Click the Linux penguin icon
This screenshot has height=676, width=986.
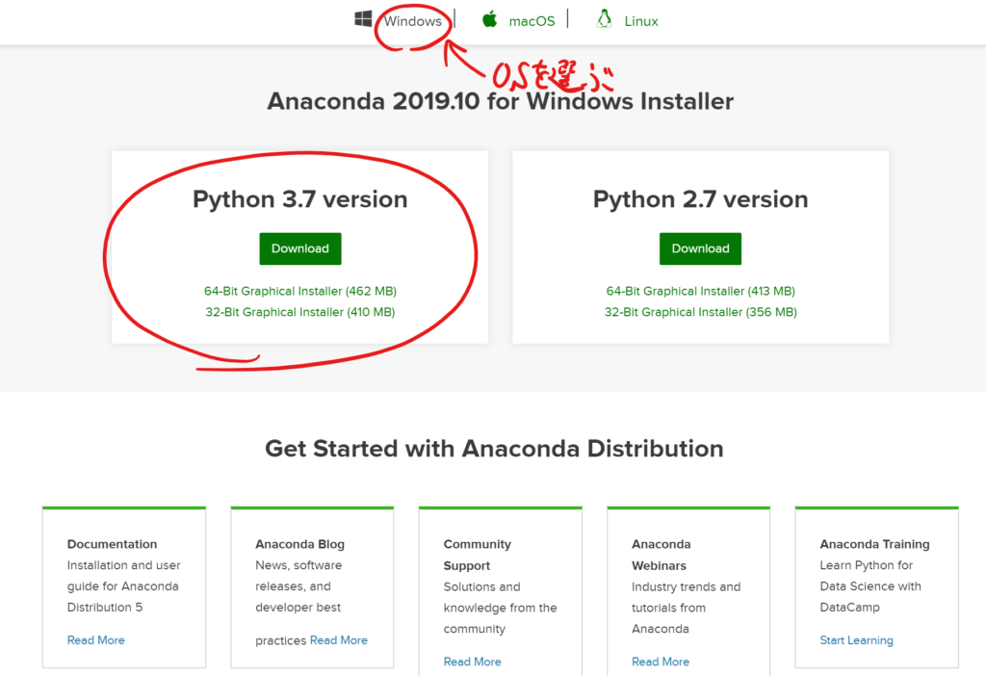click(605, 19)
